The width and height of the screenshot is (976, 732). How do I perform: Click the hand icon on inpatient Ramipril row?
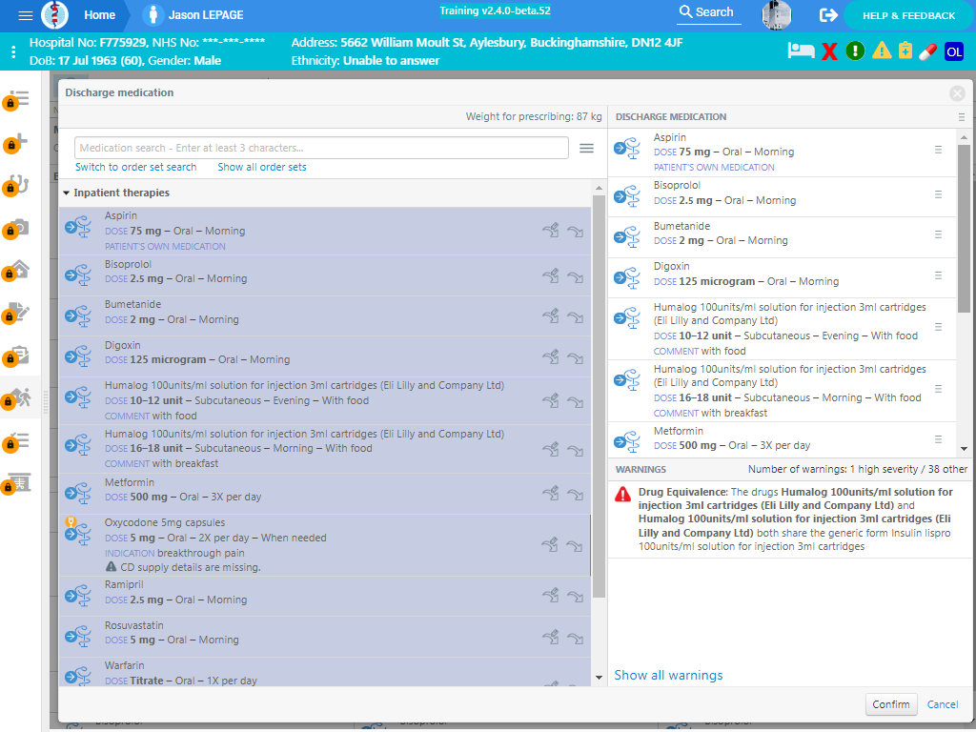pyautogui.click(x=550, y=596)
